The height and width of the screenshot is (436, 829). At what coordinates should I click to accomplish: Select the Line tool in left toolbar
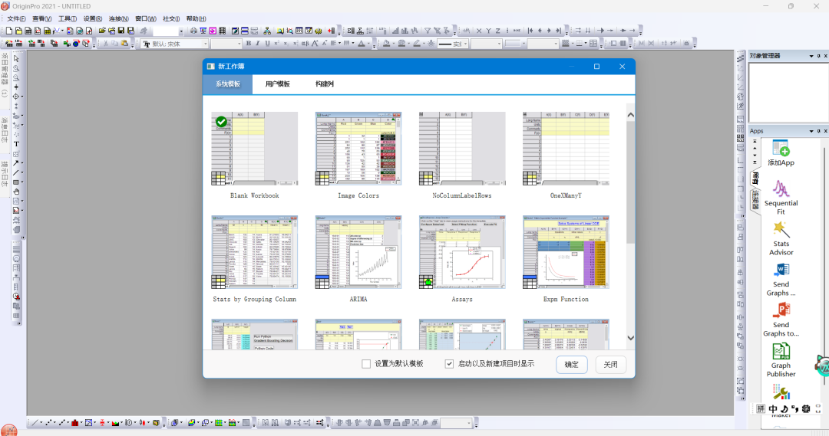(16, 172)
